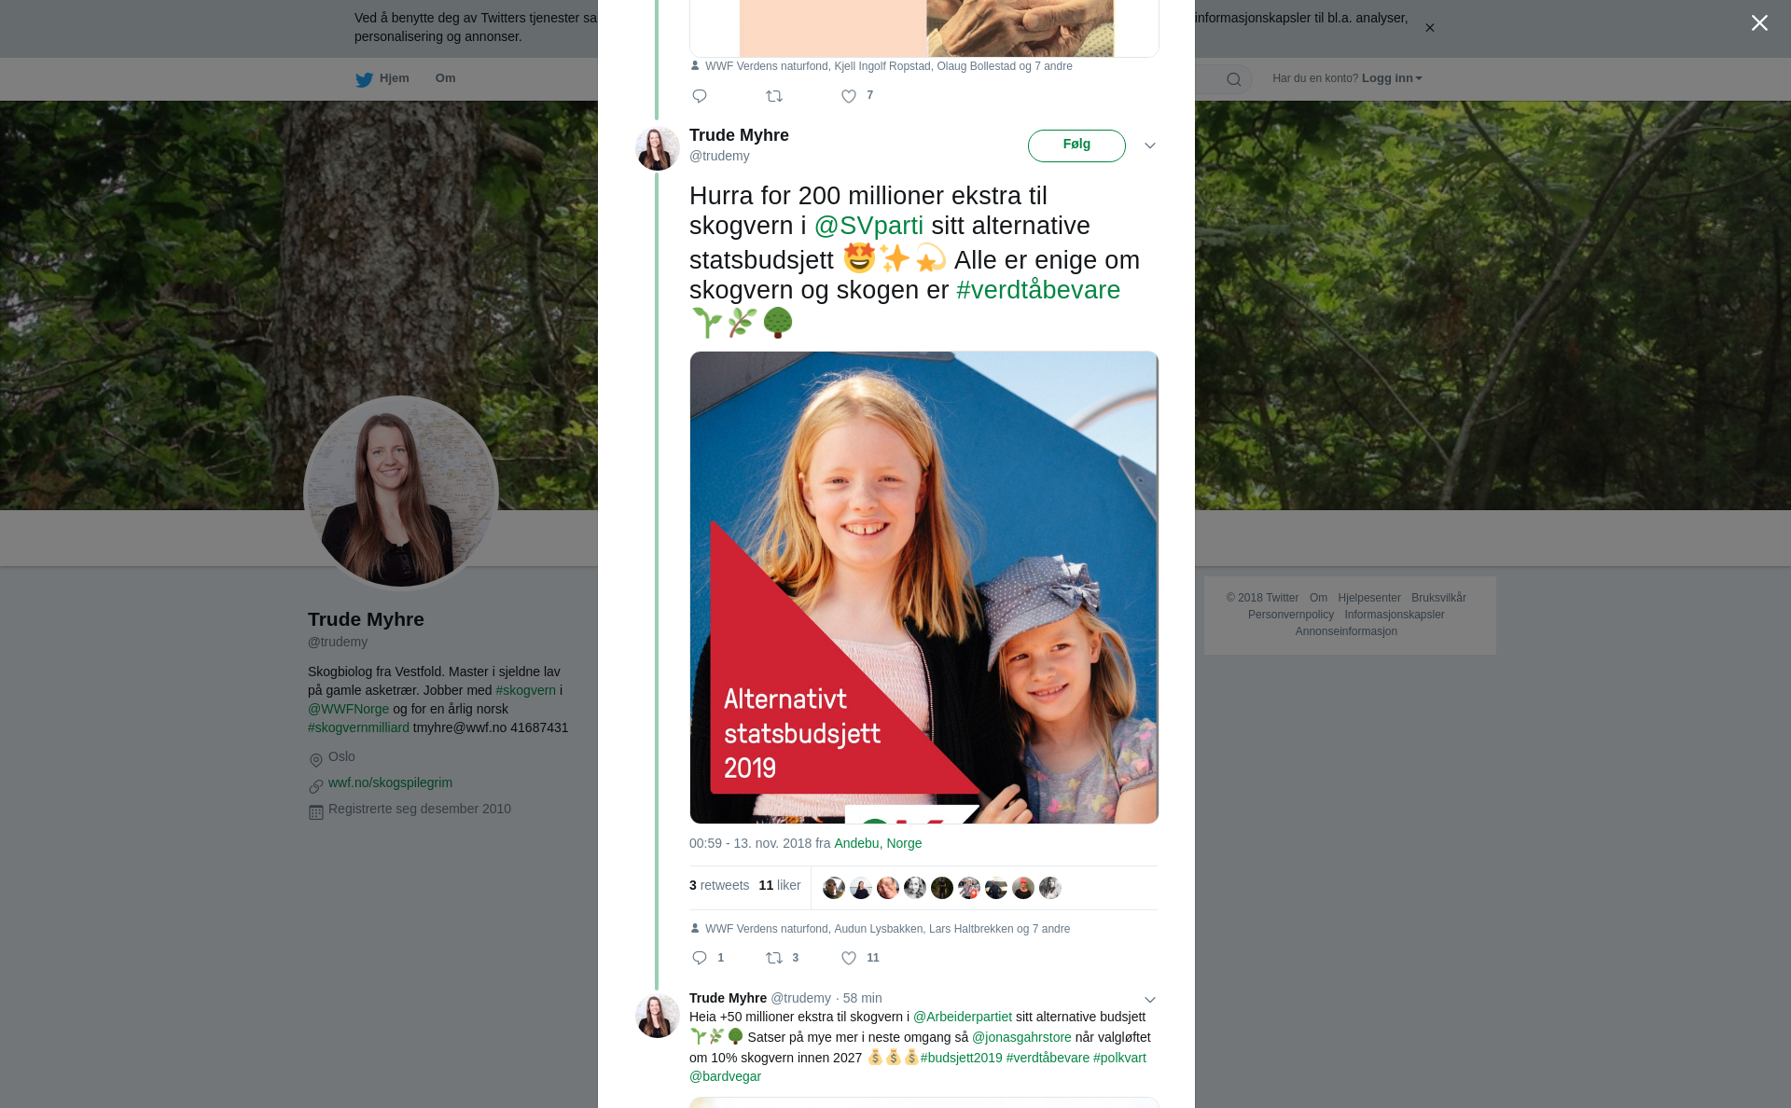Dismiss the cookie notice banner

pyautogui.click(x=1429, y=28)
